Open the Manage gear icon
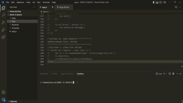Viewport: 183px width, 103px height. 3,100
